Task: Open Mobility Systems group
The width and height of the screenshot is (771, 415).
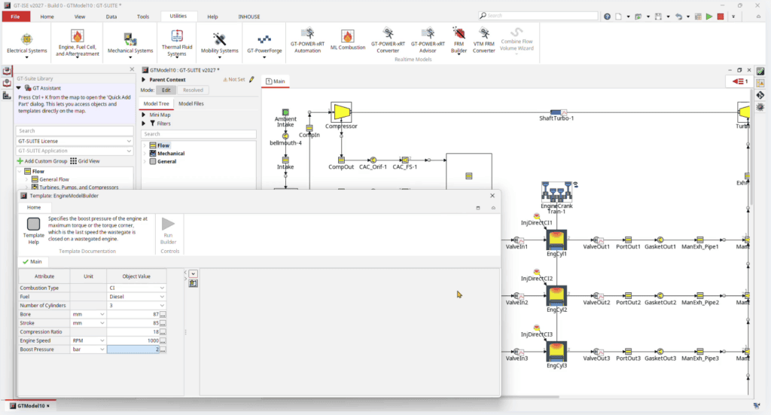Action: (219, 44)
